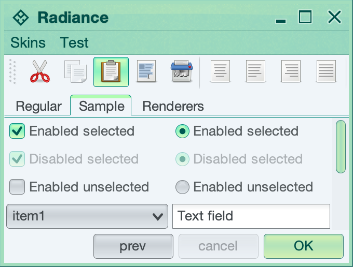Choose the Enabled selected radio button
The width and height of the screenshot is (353, 267).
click(182, 131)
